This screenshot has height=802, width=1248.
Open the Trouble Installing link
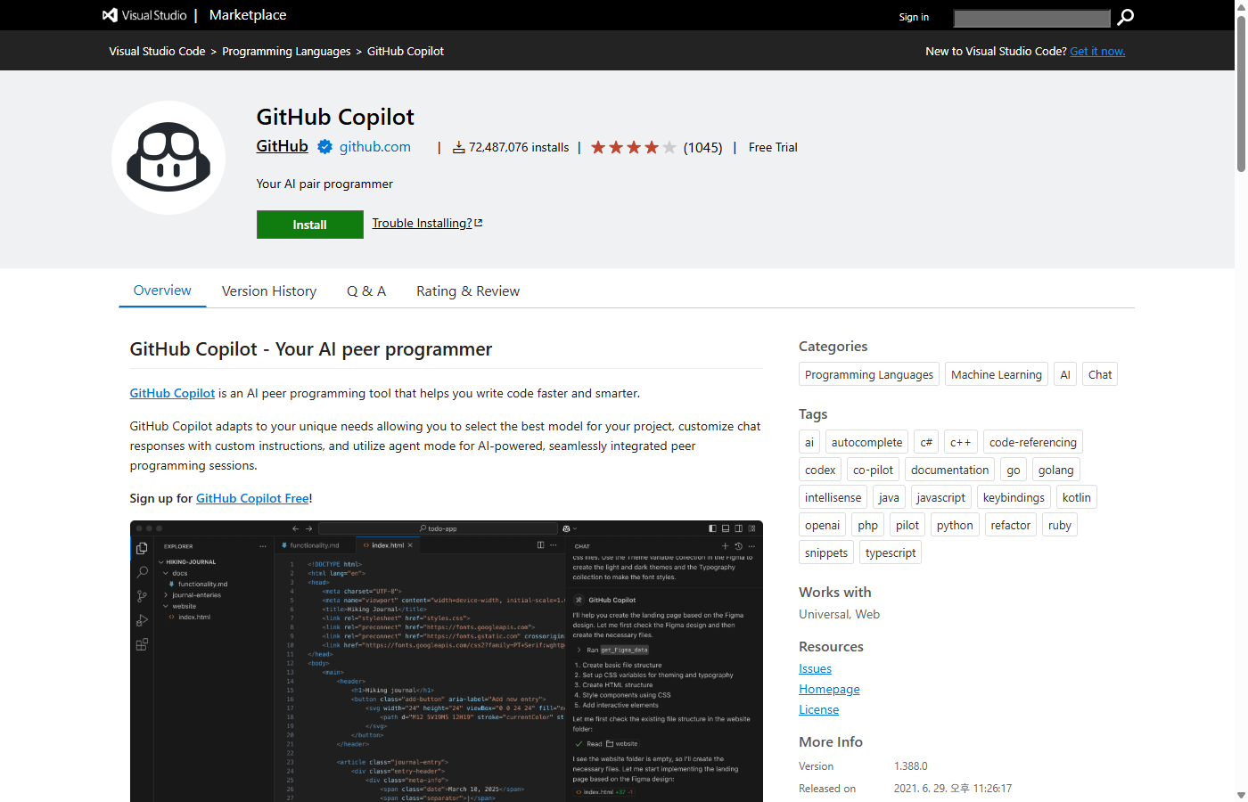click(x=422, y=223)
